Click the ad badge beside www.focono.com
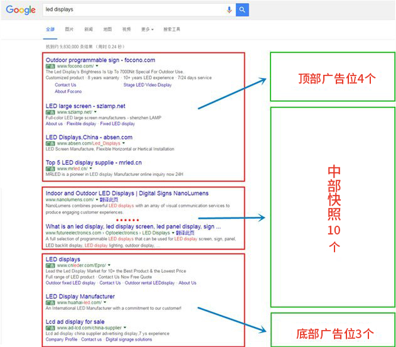Image resolution: width=396 pixels, height=347 pixels. pyautogui.click(x=50, y=66)
